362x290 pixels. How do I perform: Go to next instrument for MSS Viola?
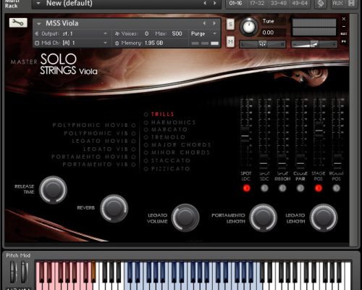[214, 23]
